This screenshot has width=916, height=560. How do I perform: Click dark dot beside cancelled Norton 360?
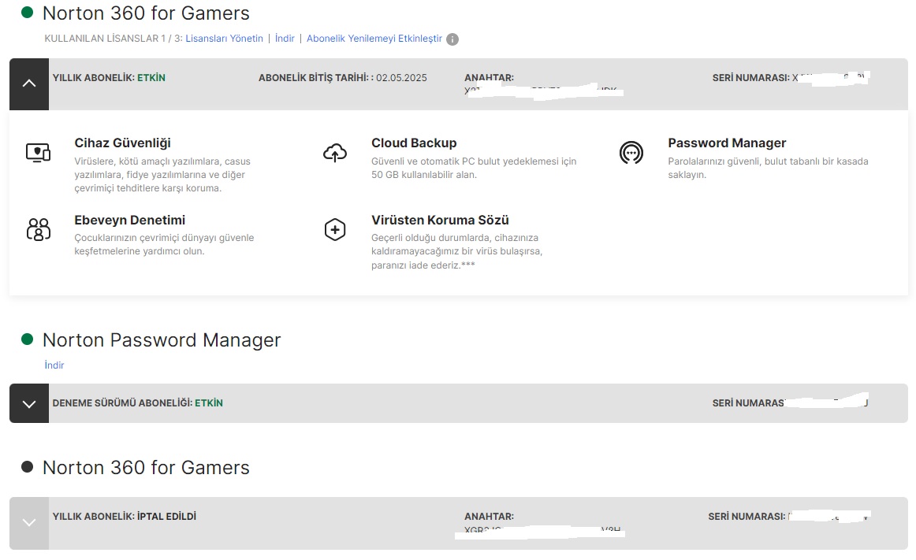coord(27,466)
